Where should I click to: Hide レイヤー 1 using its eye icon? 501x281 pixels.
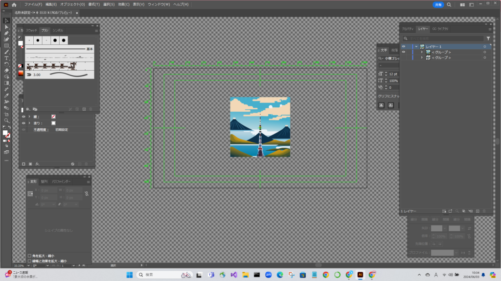404,47
